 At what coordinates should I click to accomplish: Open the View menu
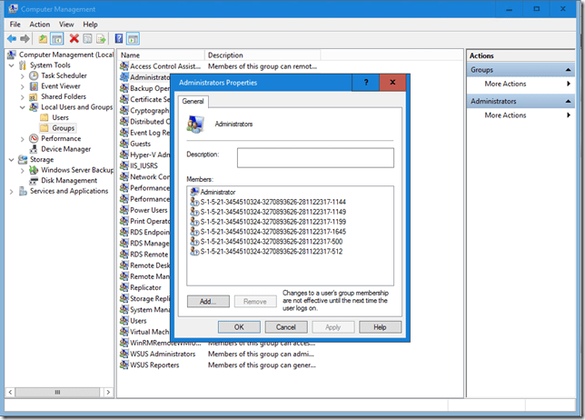(x=66, y=24)
